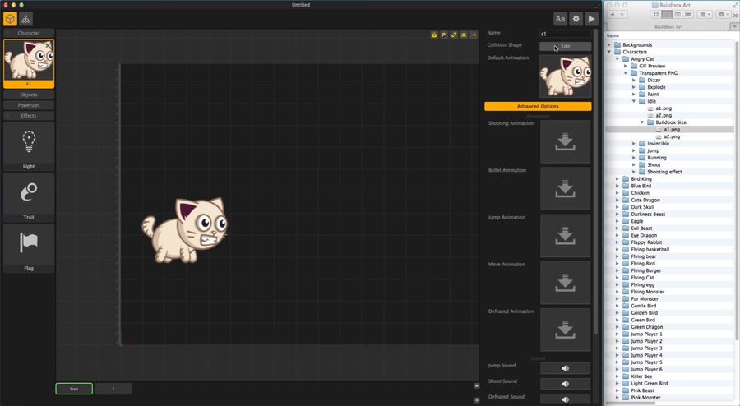Select the a1 character thumbnail in sidebar
This screenshot has height=406, width=740.
click(x=29, y=63)
